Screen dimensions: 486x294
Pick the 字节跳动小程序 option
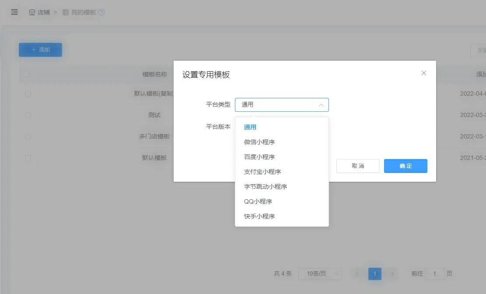(266, 187)
